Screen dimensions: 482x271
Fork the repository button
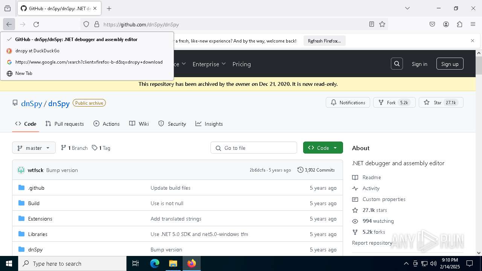pyautogui.click(x=394, y=102)
